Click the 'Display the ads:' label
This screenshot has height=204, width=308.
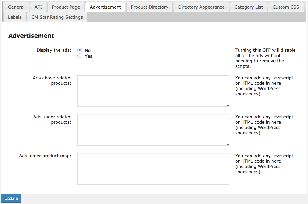pos(54,50)
